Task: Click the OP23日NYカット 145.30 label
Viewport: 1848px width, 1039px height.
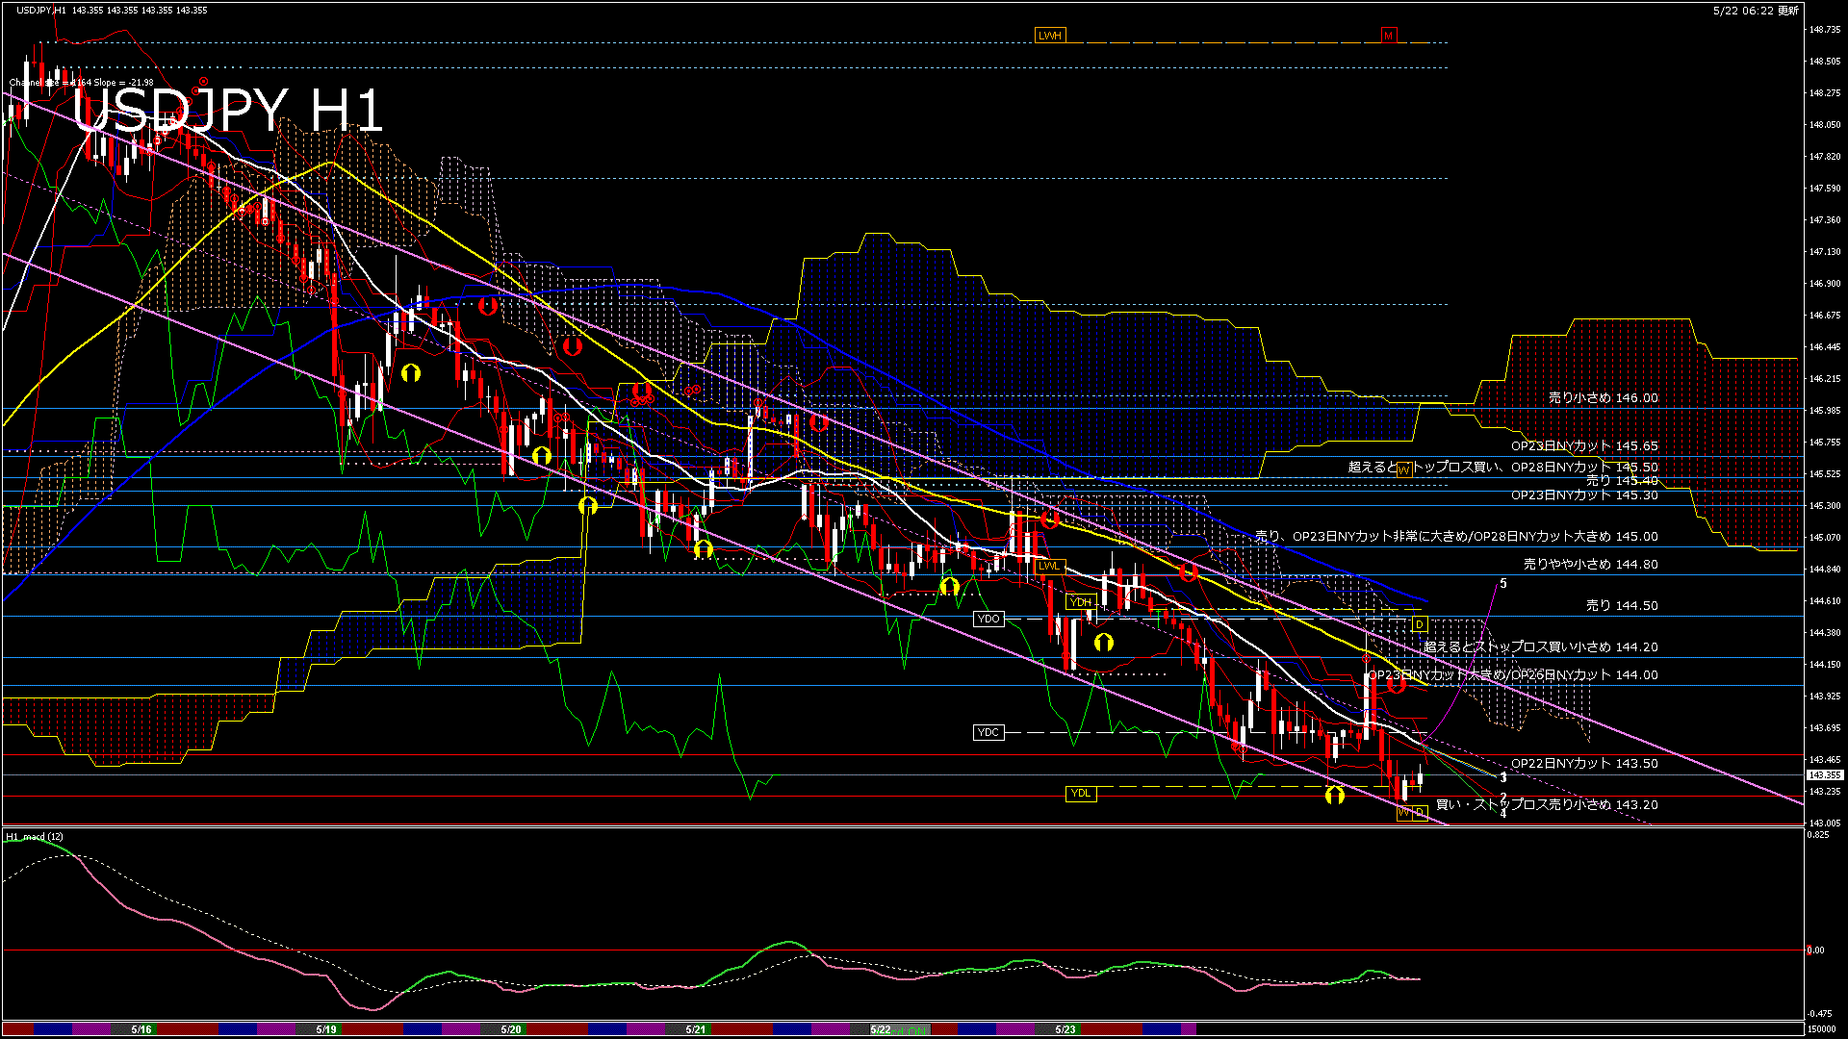Action: [x=1584, y=495]
